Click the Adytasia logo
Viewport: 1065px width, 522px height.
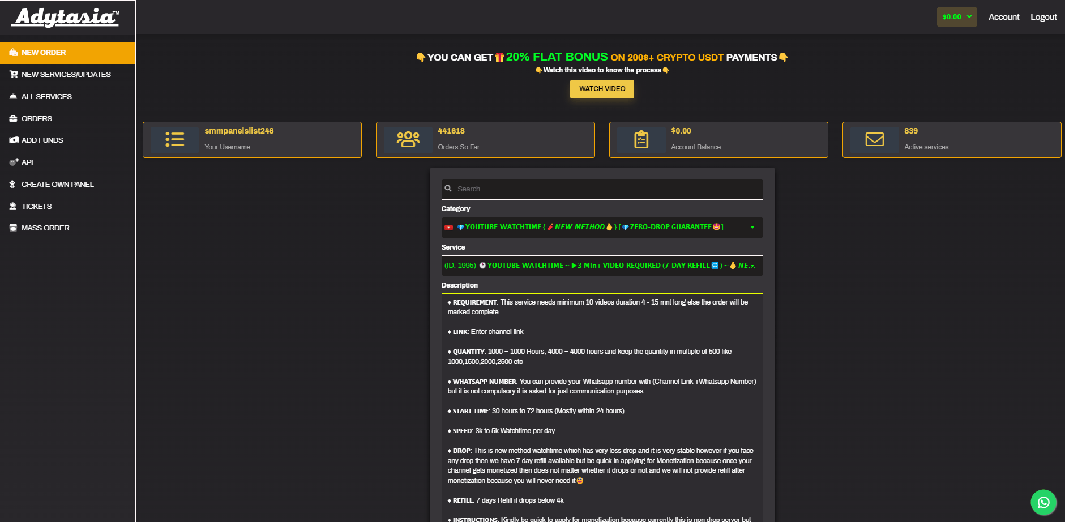67,18
